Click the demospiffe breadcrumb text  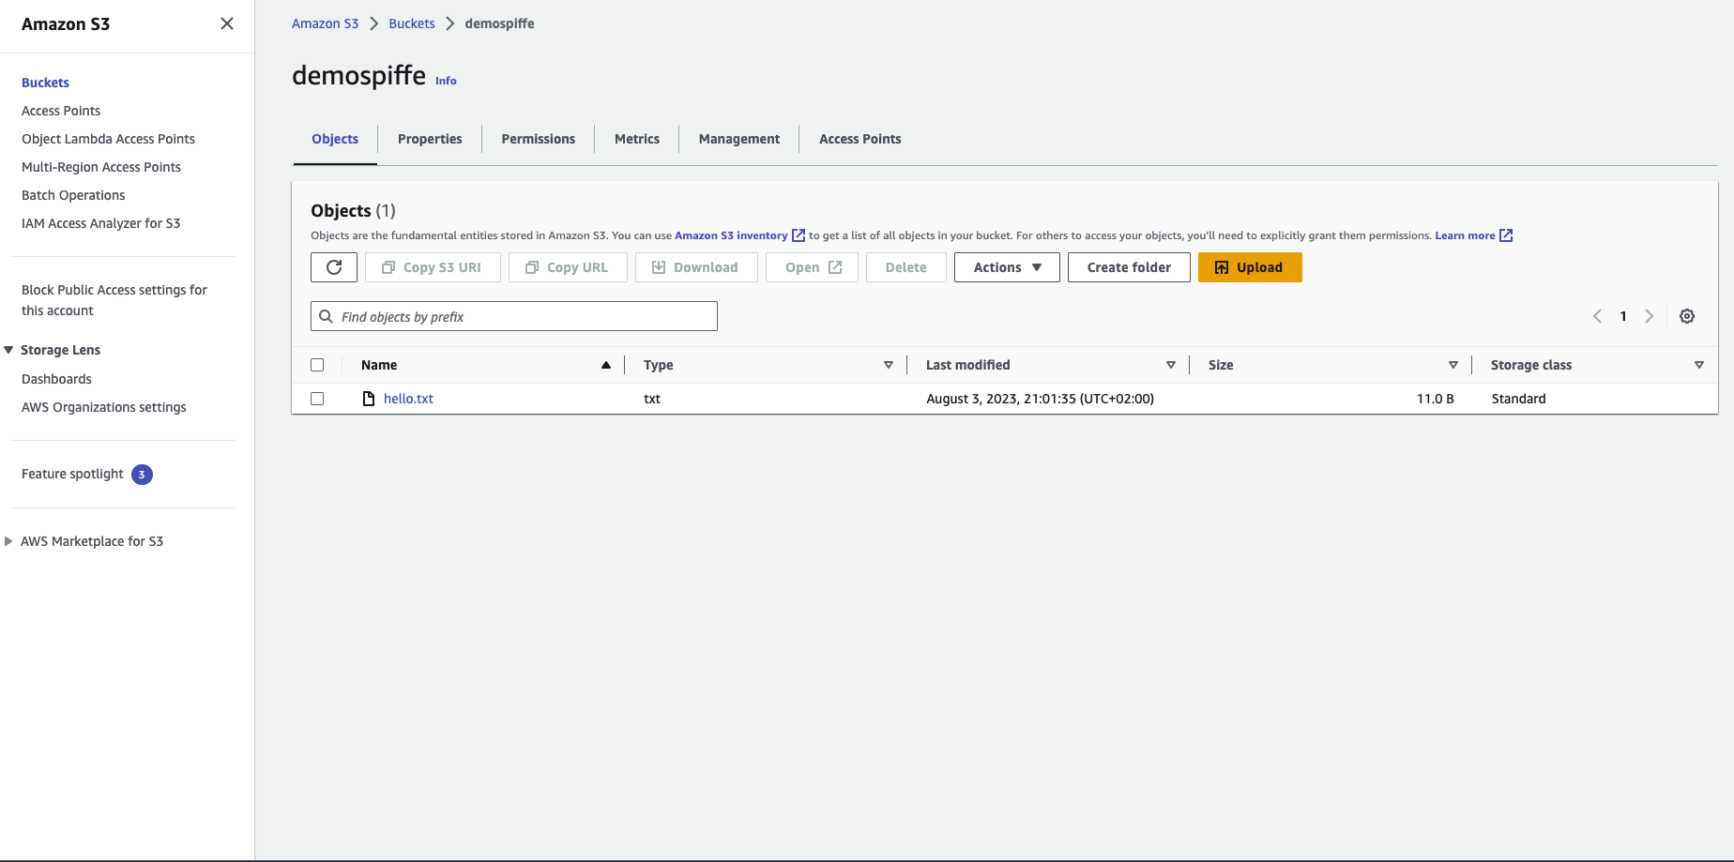(499, 23)
